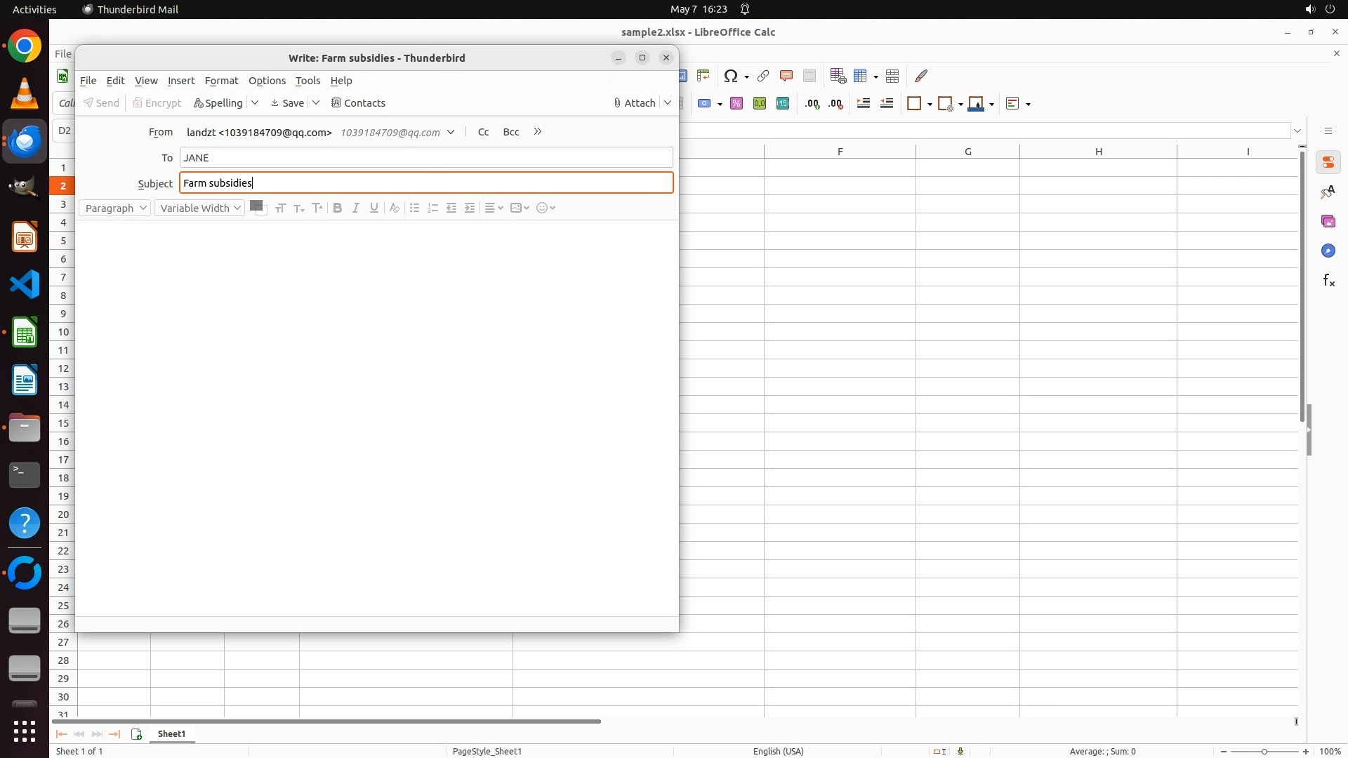The width and height of the screenshot is (1348, 758).
Task: Expand the Attach dropdown arrow
Action: pos(668,102)
